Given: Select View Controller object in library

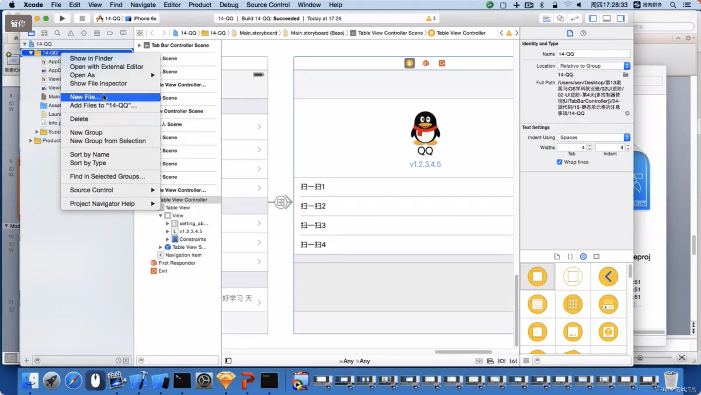Looking at the screenshot, I should point(537,276).
